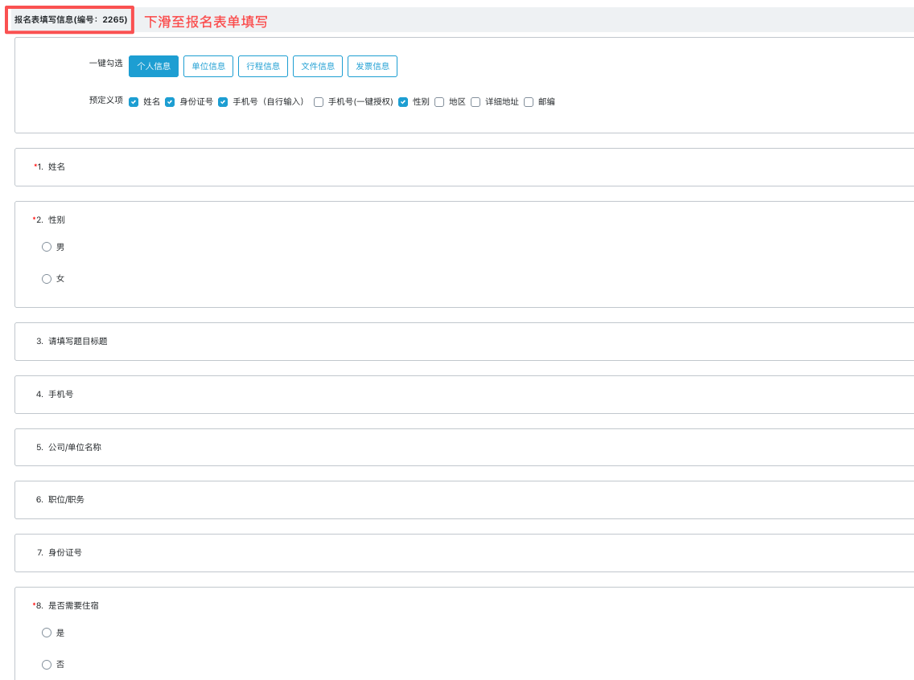This screenshot has width=914, height=680.
Task: Enable the 详细地址 checkbox
Action: coord(476,102)
